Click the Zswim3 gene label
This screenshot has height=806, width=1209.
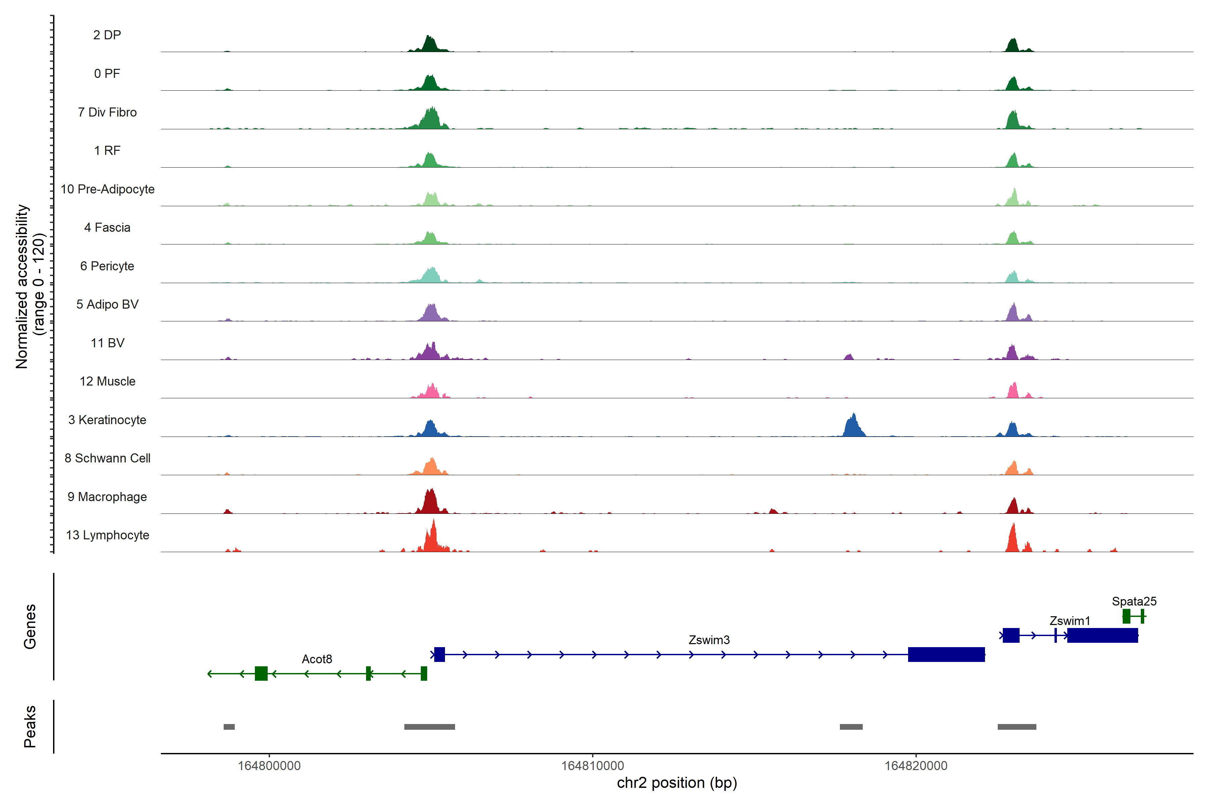tap(709, 640)
